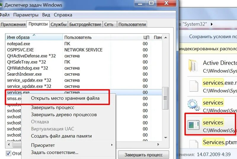This screenshot has height=159, width=237.
Task: Select the services application window icon
Action: [194, 125]
